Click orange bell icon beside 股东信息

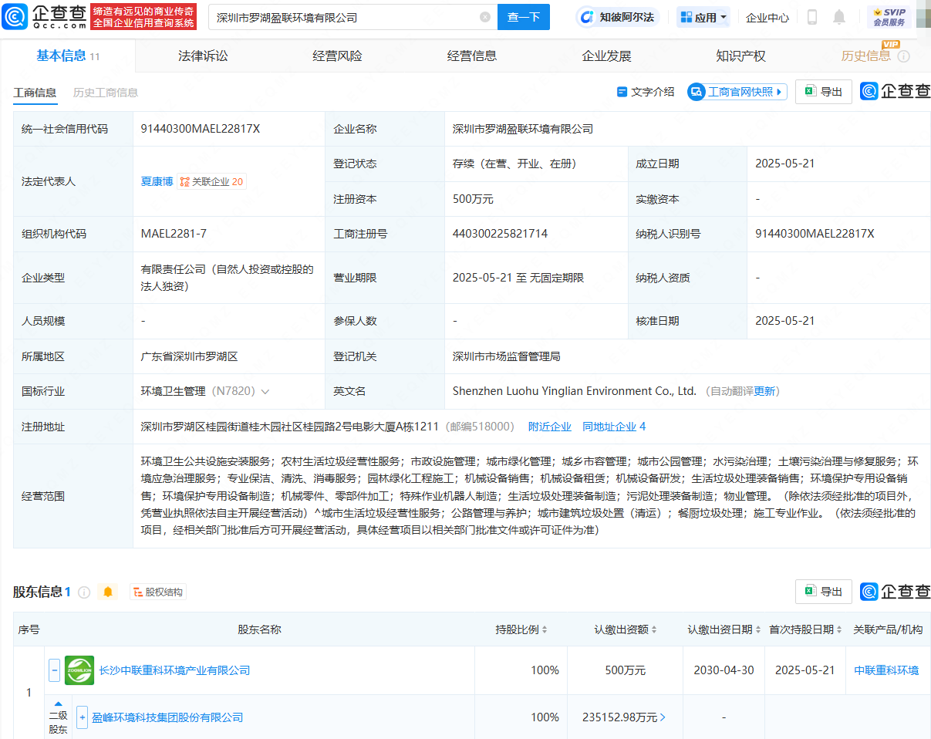[x=108, y=592]
